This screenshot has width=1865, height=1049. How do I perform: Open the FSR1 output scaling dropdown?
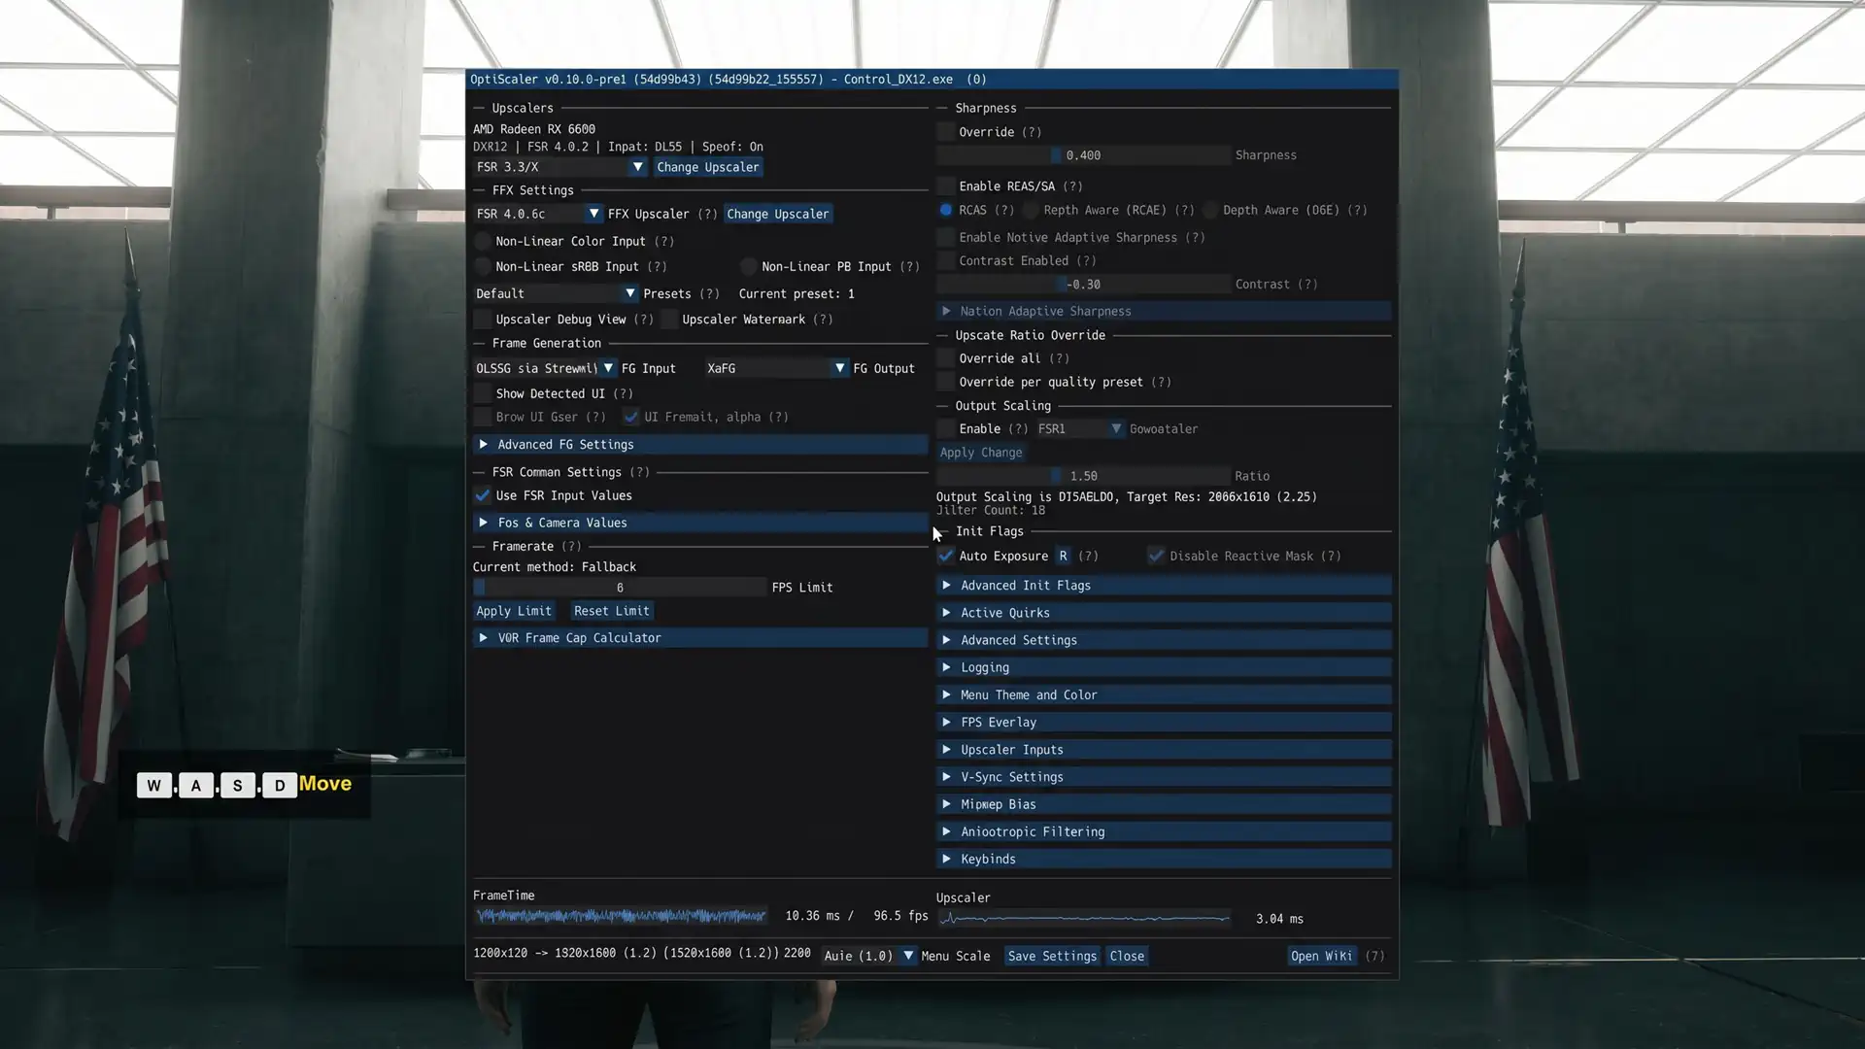pyautogui.click(x=1079, y=428)
